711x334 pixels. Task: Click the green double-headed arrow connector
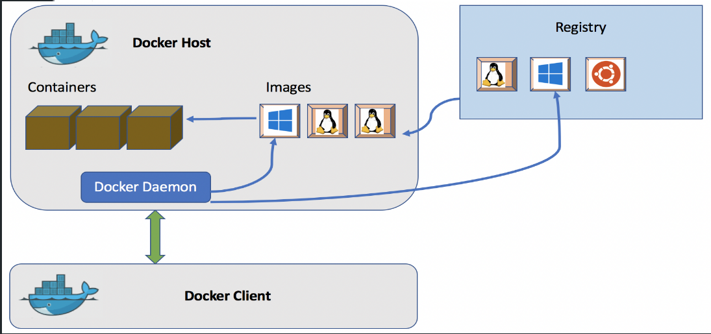tap(156, 237)
